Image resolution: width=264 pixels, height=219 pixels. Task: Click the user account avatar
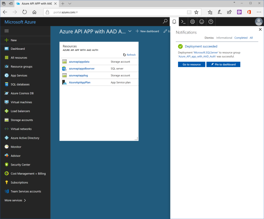point(259,22)
